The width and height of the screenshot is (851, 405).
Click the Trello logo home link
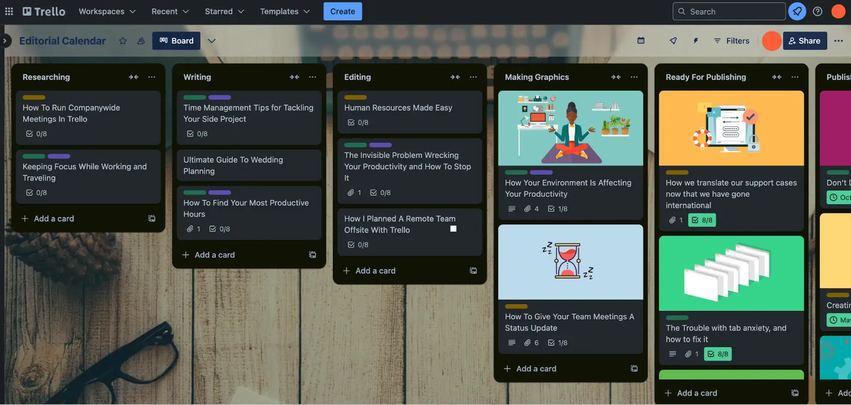pyautogui.click(x=44, y=11)
